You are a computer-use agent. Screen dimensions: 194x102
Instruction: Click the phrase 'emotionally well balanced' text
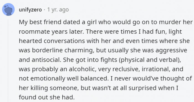[68, 79]
